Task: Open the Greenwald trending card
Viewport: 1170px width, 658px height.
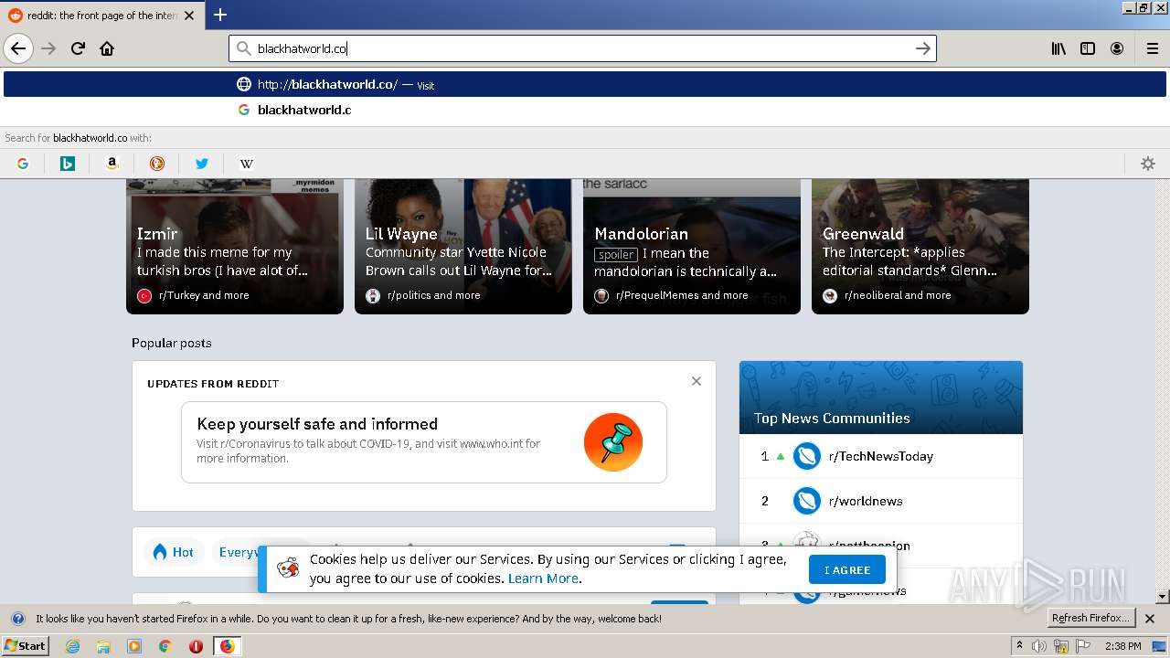Action: pos(920,247)
